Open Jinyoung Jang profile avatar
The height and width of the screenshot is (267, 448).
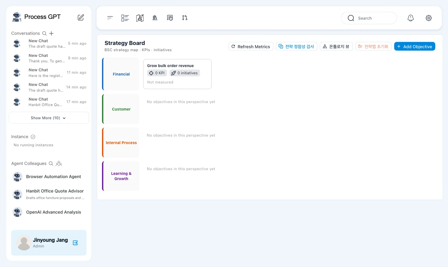click(x=24, y=243)
